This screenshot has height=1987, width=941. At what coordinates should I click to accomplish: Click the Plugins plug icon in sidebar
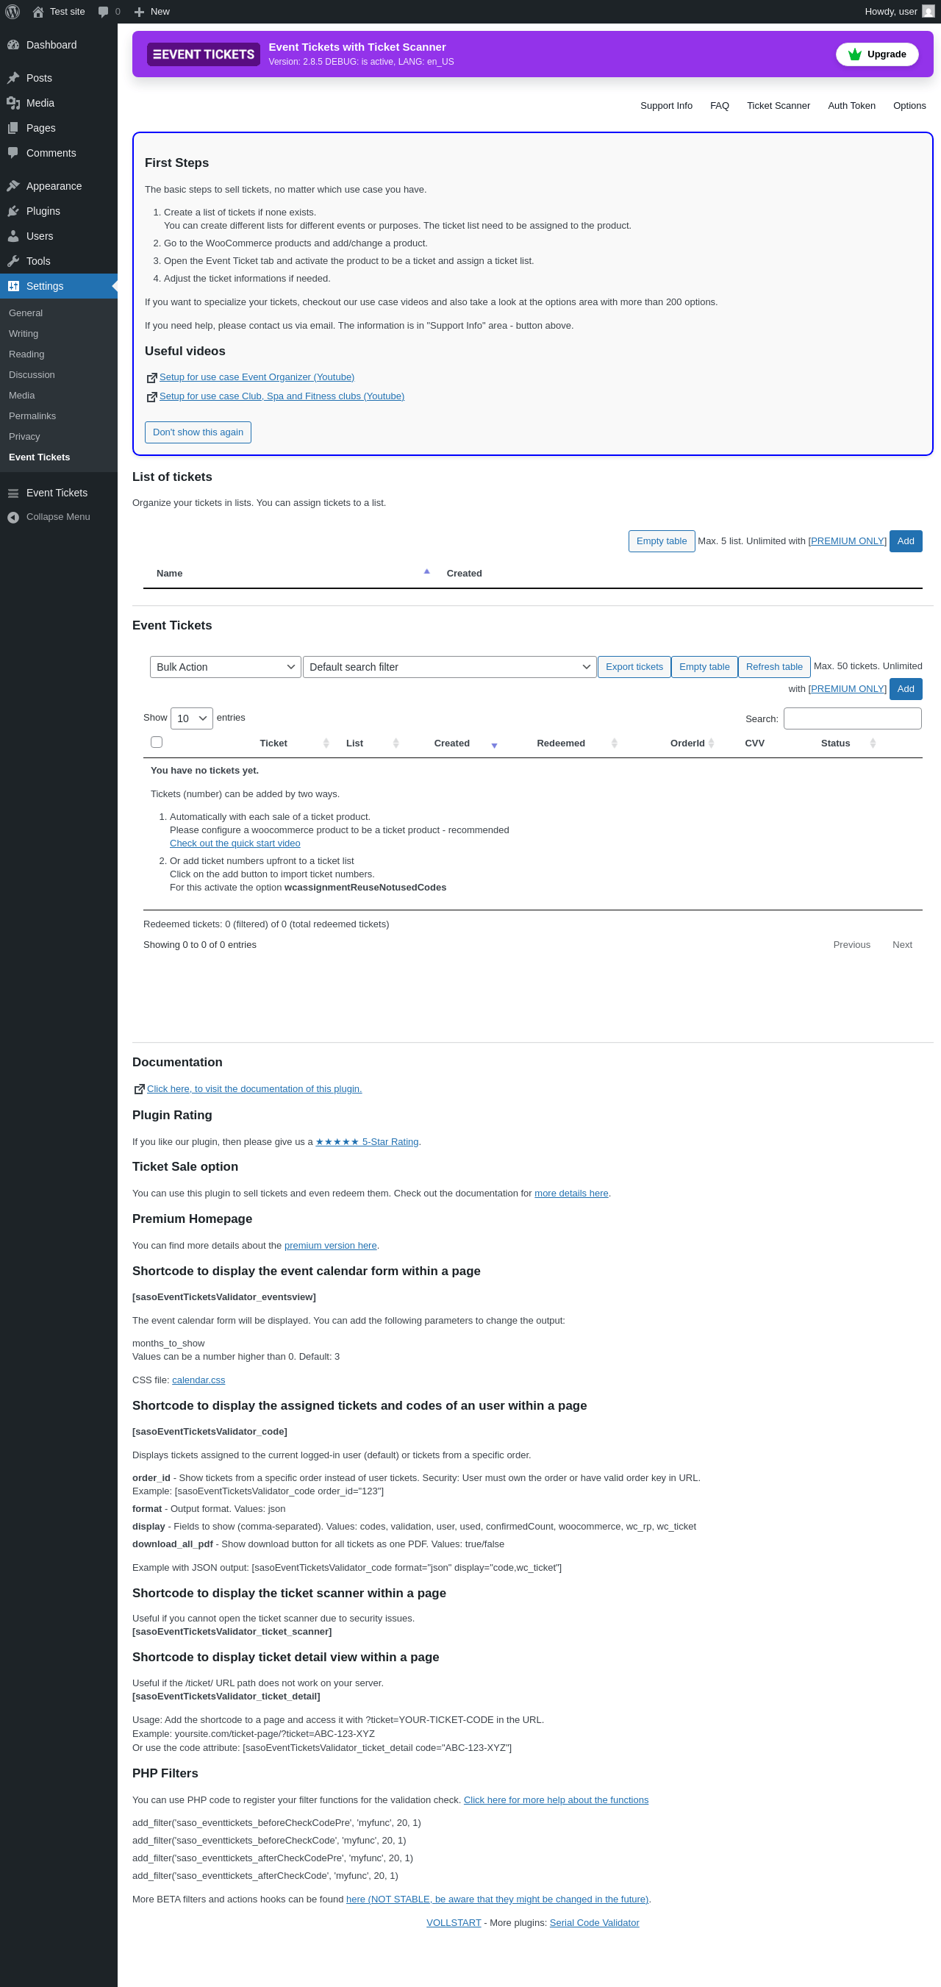pyautogui.click(x=13, y=211)
